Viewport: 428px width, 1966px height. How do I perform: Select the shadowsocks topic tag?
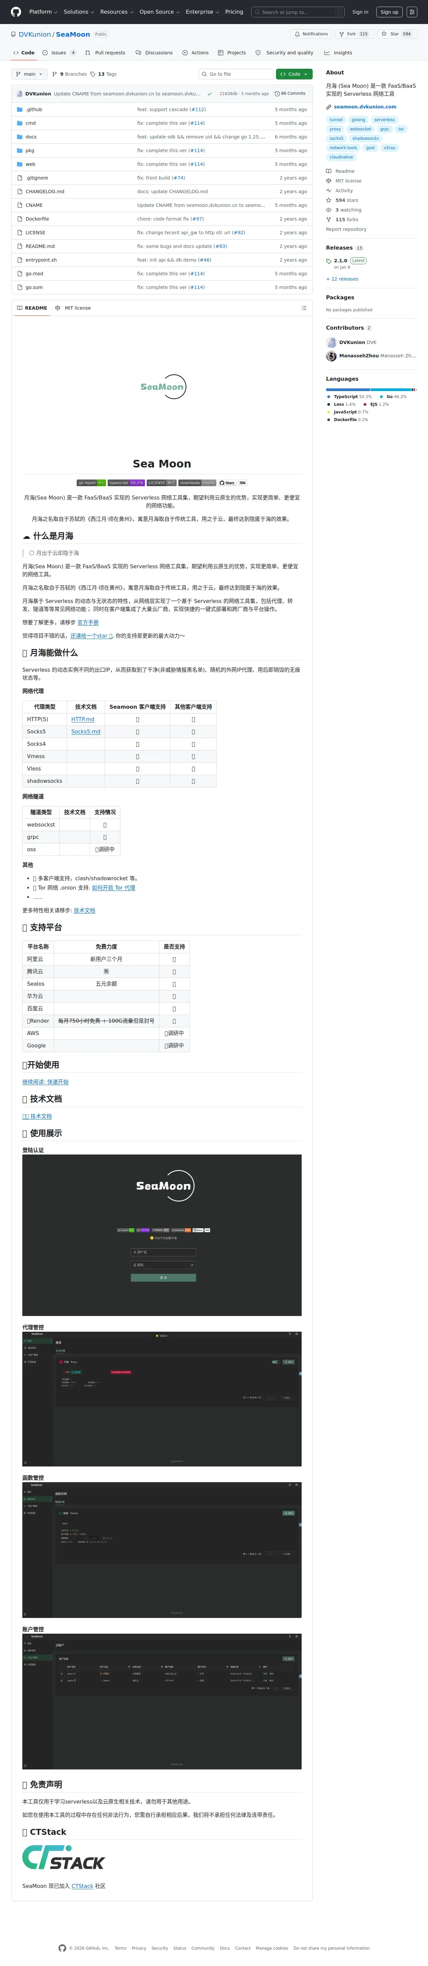(365, 139)
